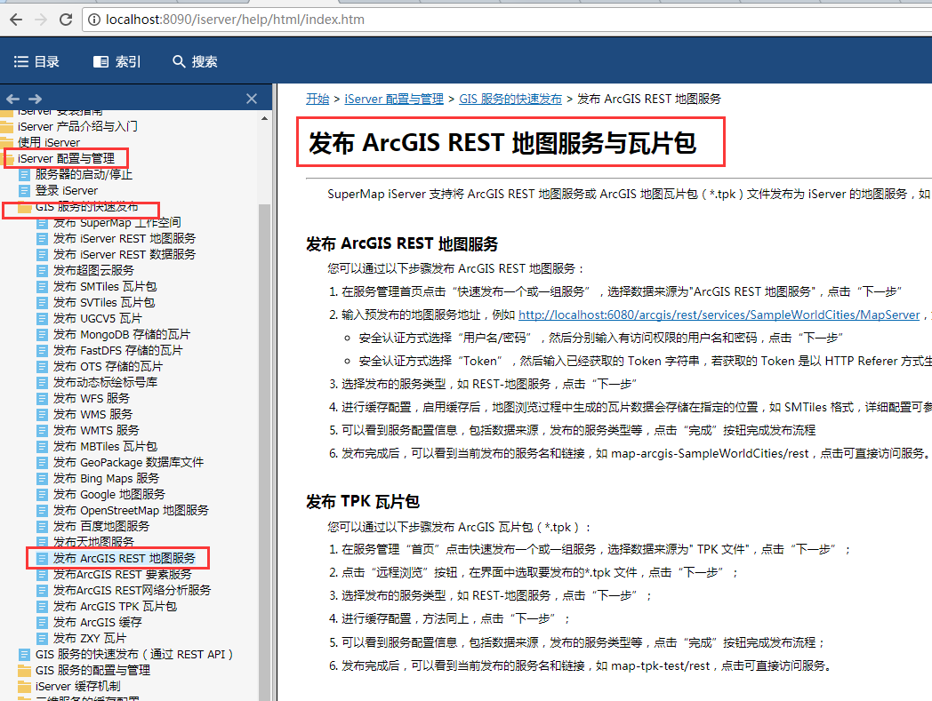The image size is (932, 701).
Task: Open 发布 ArcGIS 缓存 topic
Action: tap(98, 623)
